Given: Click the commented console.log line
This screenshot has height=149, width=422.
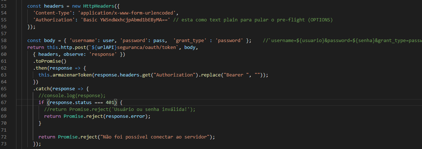Looking at the screenshot, I should click(x=72, y=95).
